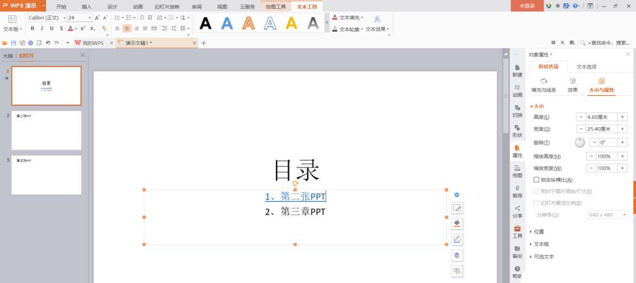The height and width of the screenshot is (283, 636).
Task: Select slide 2 thumbnail
Action: 46,130
